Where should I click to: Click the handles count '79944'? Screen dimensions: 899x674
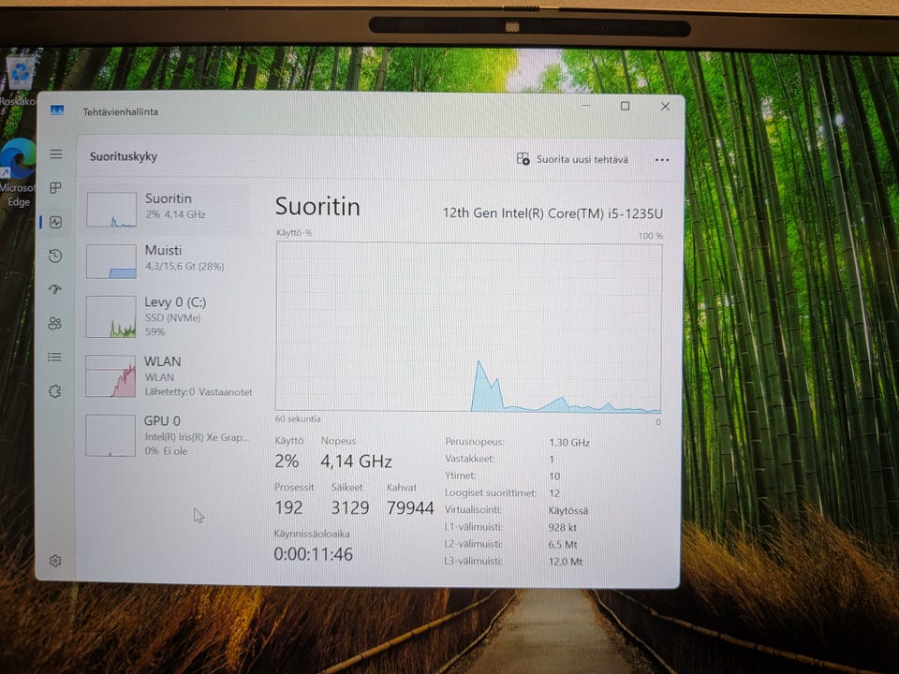[410, 507]
